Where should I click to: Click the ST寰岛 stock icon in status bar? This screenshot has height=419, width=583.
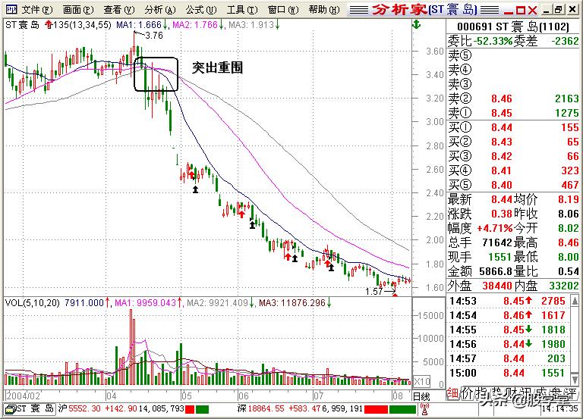11,409
